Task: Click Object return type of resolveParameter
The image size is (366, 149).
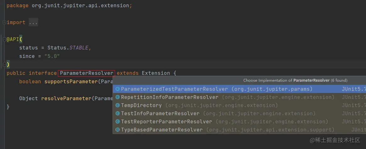Action: tap(29, 98)
